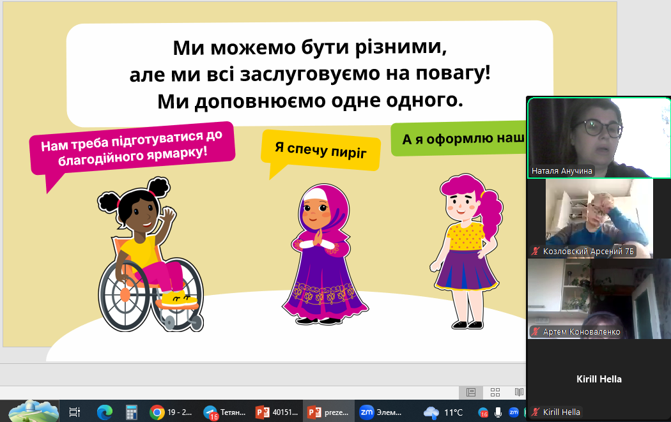This screenshot has width=671, height=422.
Task: Select Артем Коноваленко video tile
Action: tap(599, 299)
